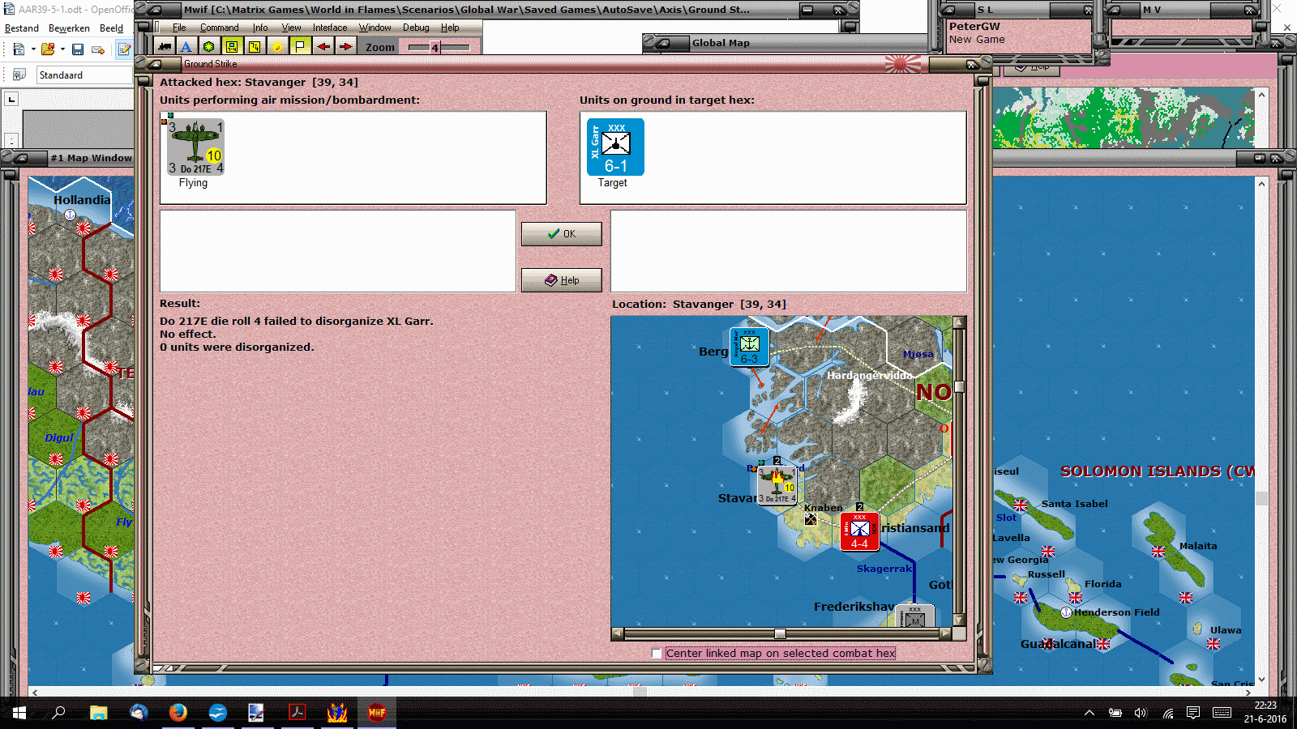Select the XL Garr 6-1 target counter

pos(615,147)
